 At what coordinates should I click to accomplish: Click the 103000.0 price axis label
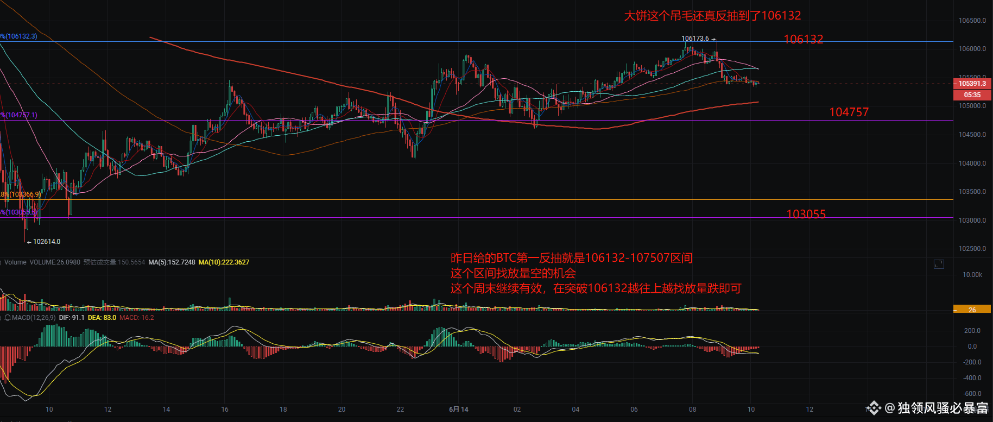click(x=972, y=221)
